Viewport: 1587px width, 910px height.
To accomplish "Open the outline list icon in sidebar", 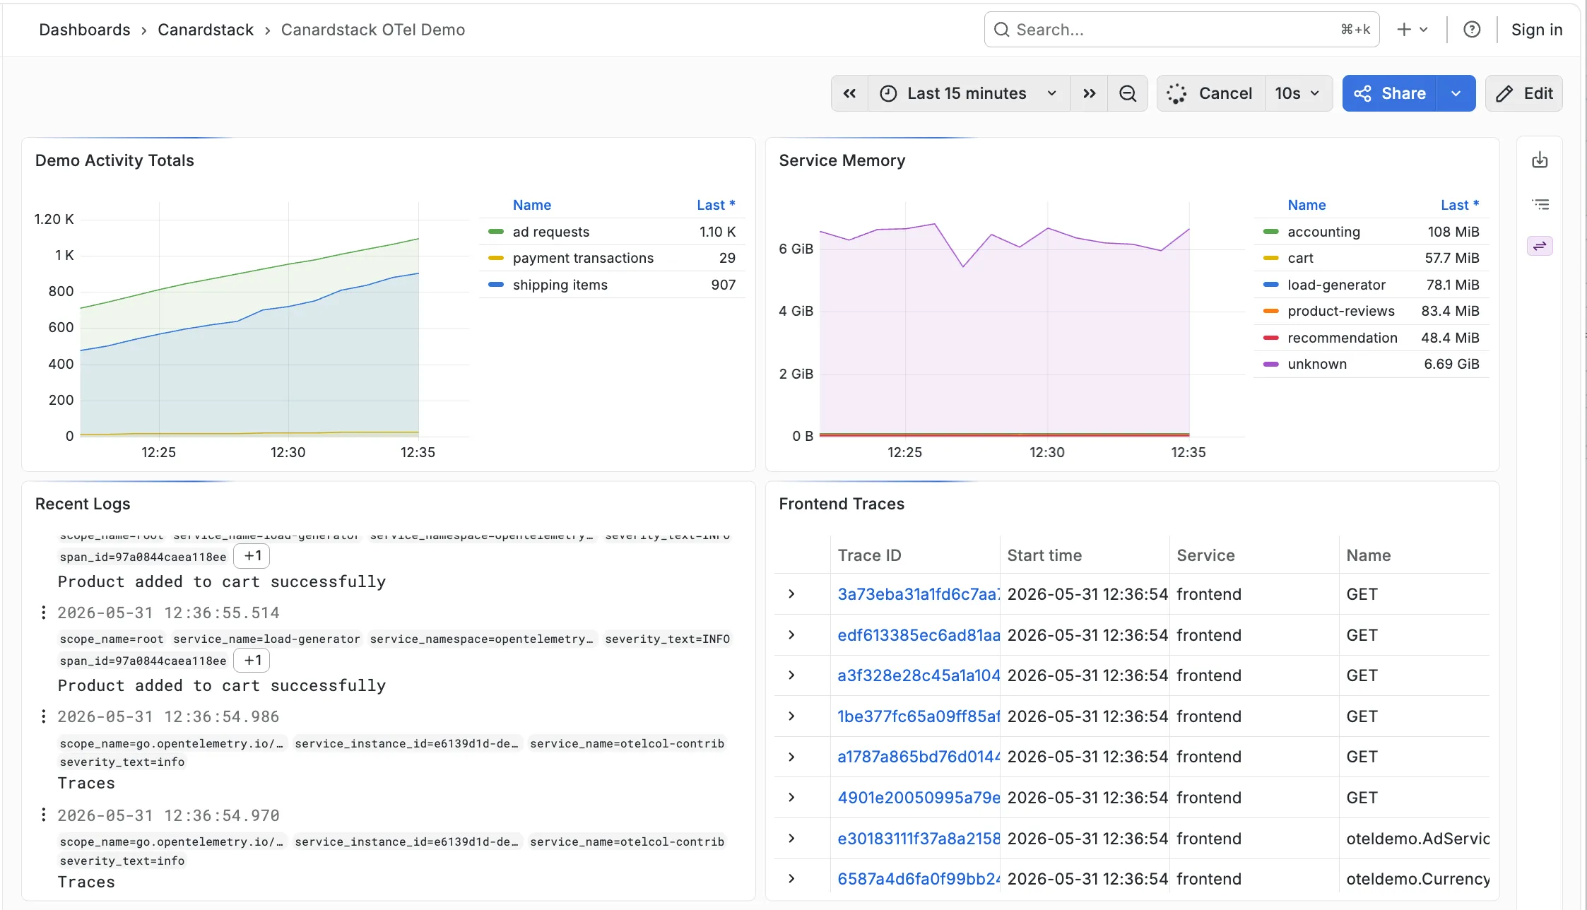I will (x=1540, y=204).
